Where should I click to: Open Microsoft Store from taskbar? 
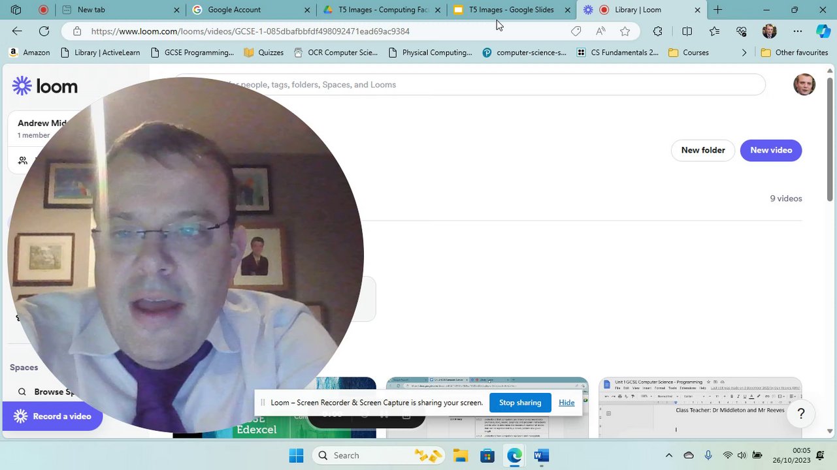[487, 455]
